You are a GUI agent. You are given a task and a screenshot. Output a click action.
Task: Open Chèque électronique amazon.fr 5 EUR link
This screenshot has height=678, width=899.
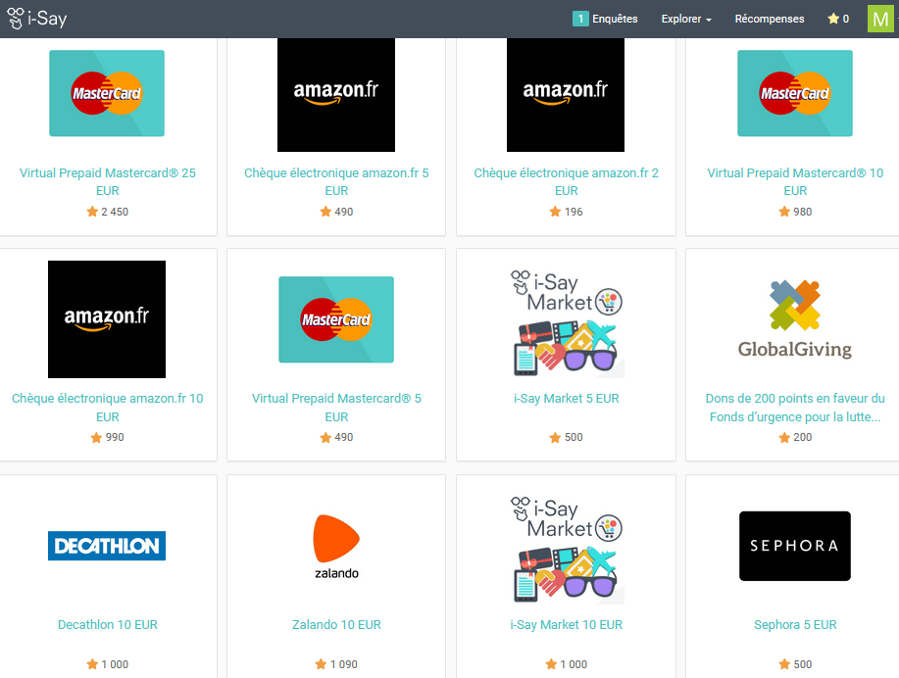pos(336,181)
